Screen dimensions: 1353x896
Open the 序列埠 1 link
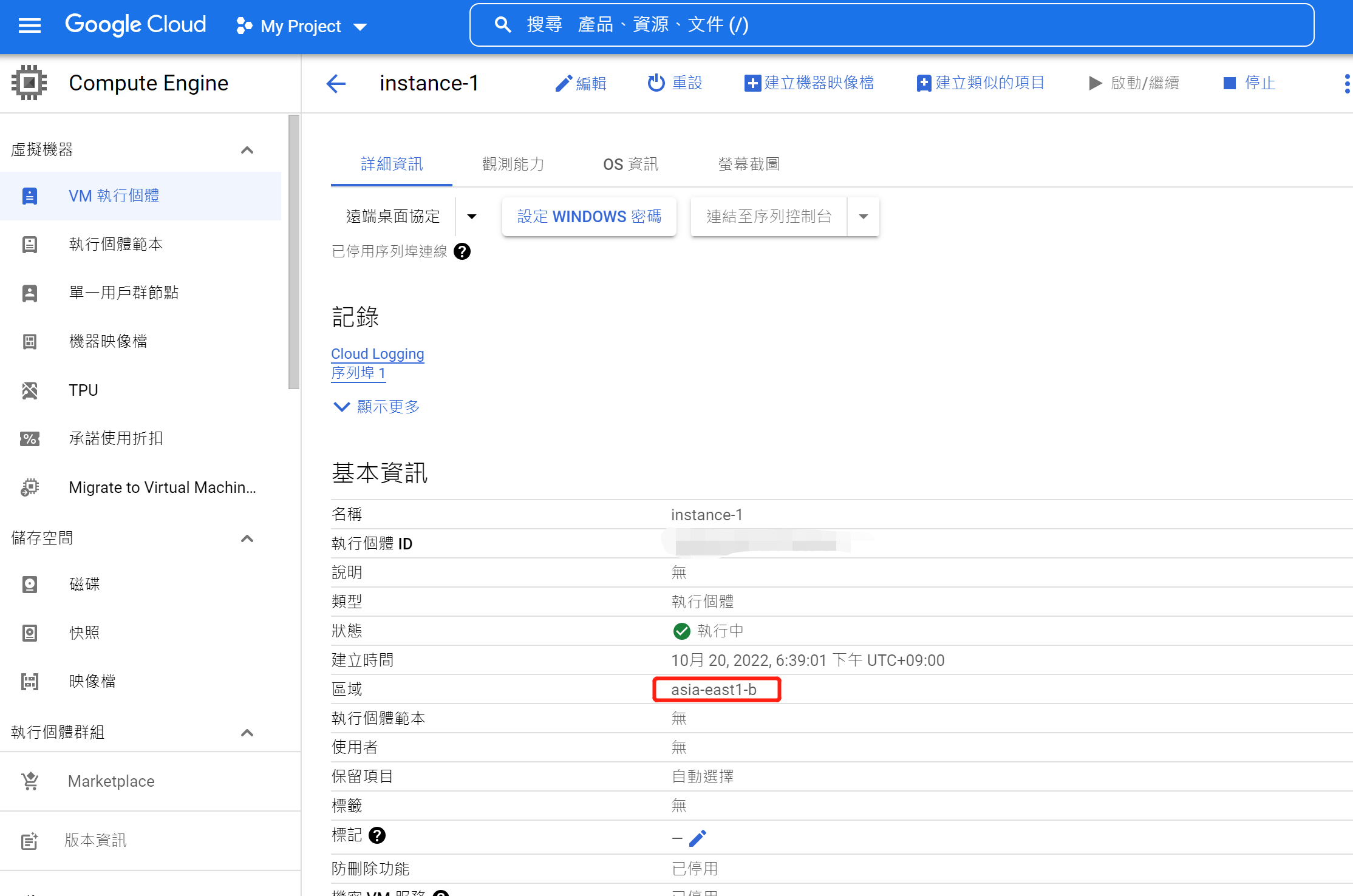(x=358, y=373)
